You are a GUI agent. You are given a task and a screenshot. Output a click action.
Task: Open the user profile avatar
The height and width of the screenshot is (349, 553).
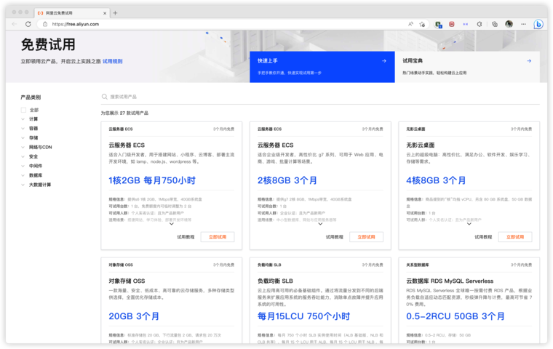pos(509,24)
